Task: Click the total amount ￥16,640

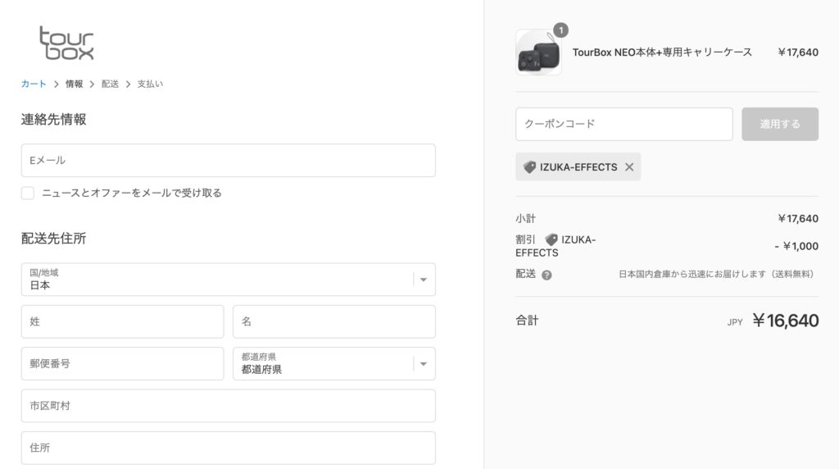Action: coord(786,321)
